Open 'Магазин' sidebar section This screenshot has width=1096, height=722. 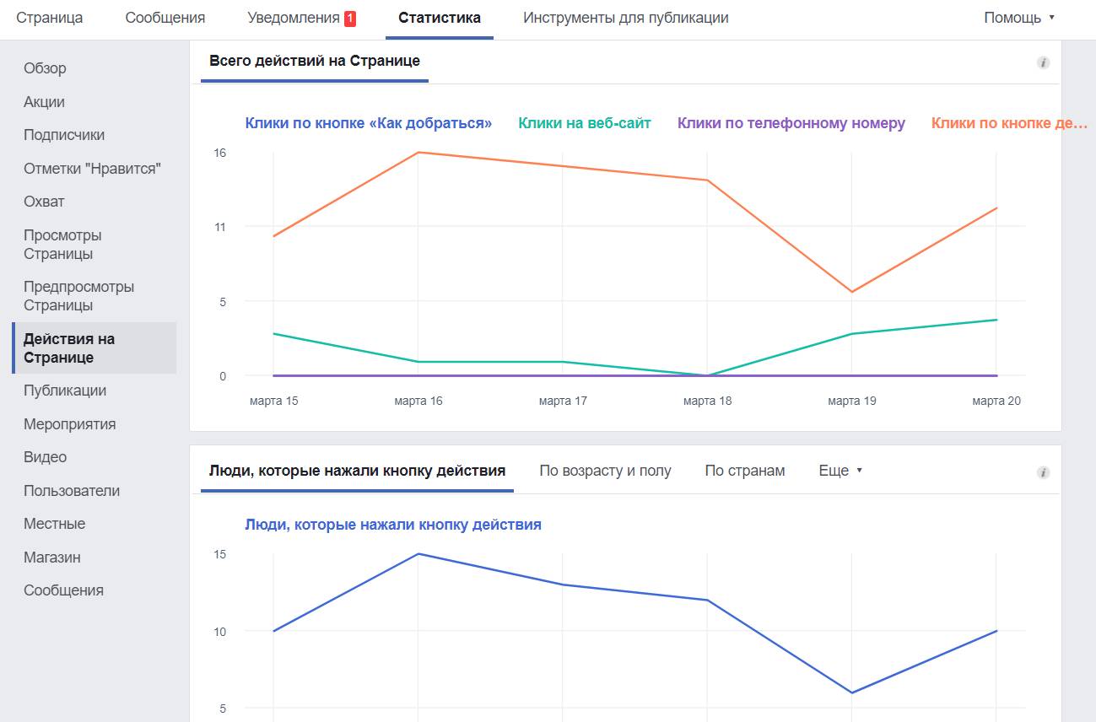click(x=51, y=558)
